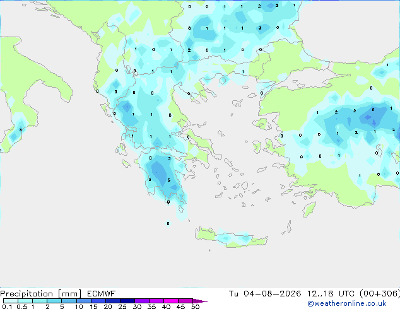Click the 5–10 mm legend color swatch
This screenshot has width=400, height=309.
69,301
